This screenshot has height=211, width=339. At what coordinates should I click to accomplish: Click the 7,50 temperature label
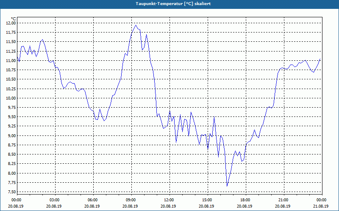coord(12,192)
